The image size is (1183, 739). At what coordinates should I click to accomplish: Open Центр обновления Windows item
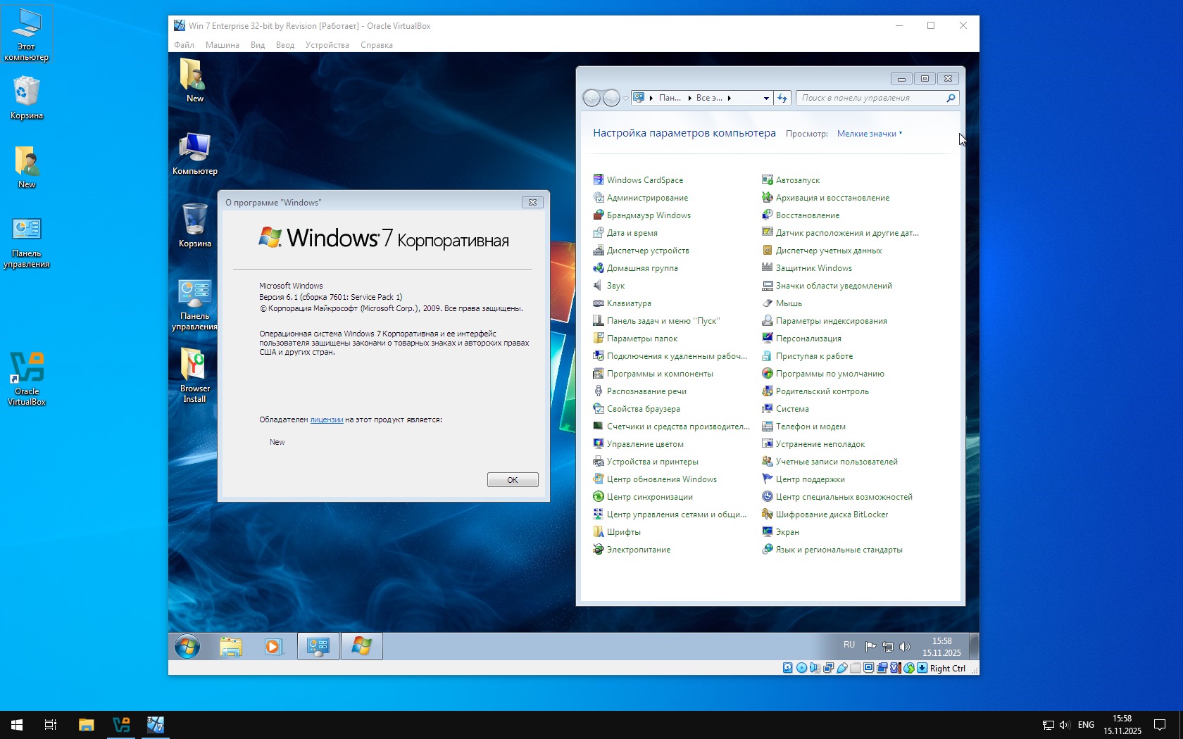[x=661, y=479]
